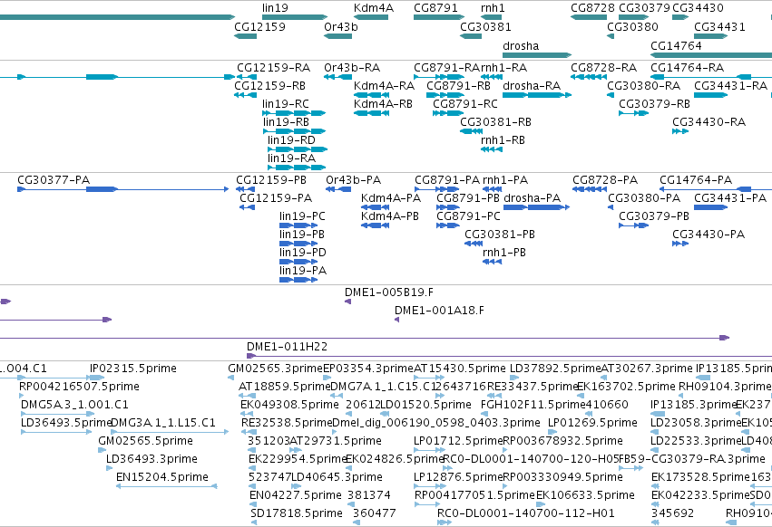This screenshot has width=772, height=527.
Task: Open the lin19-RD transcript label
Action: click(291, 140)
